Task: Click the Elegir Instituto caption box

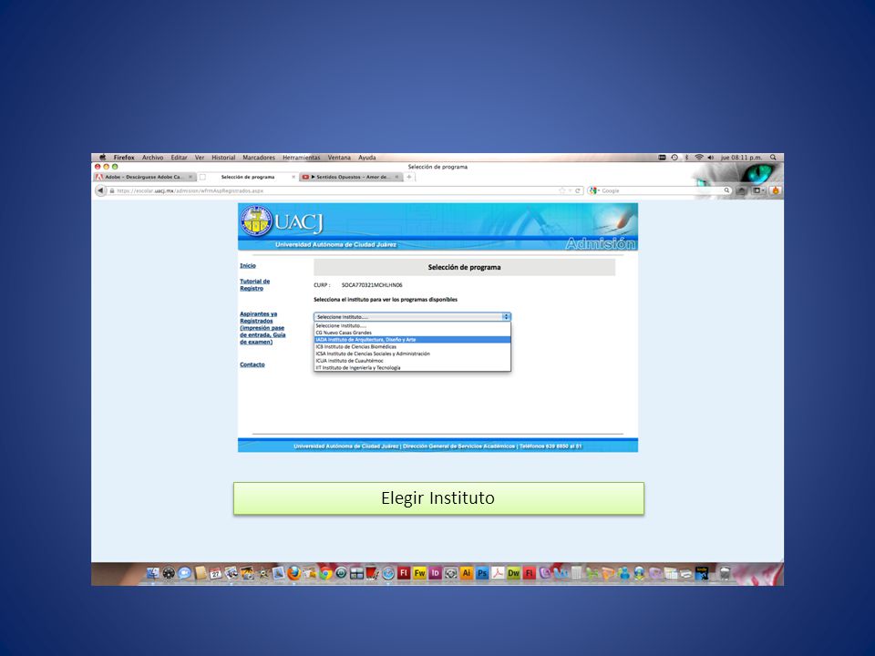Action: click(x=438, y=498)
